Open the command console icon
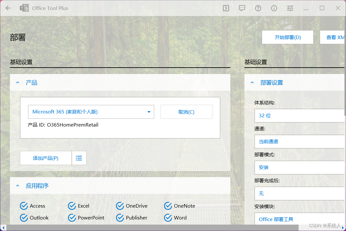346x231 pixels. click(226, 8)
